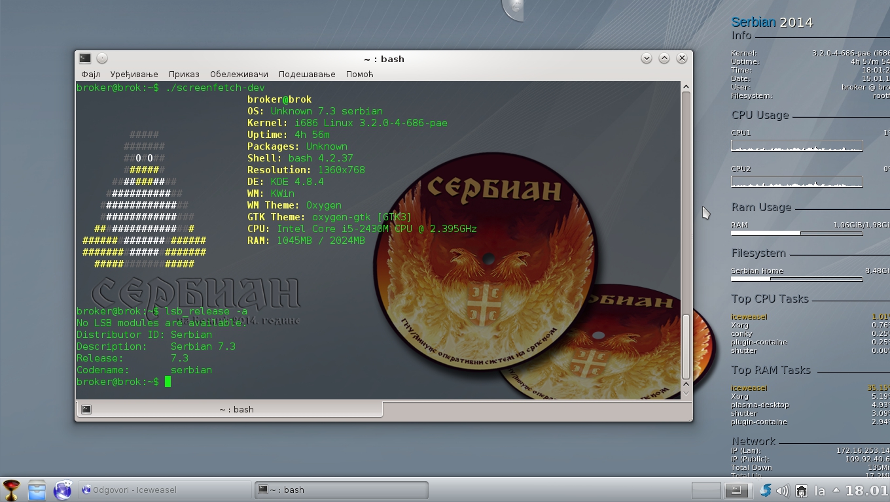This screenshot has width=890, height=502.
Task: Click the RAM usage bar in conky
Action: pos(796,233)
